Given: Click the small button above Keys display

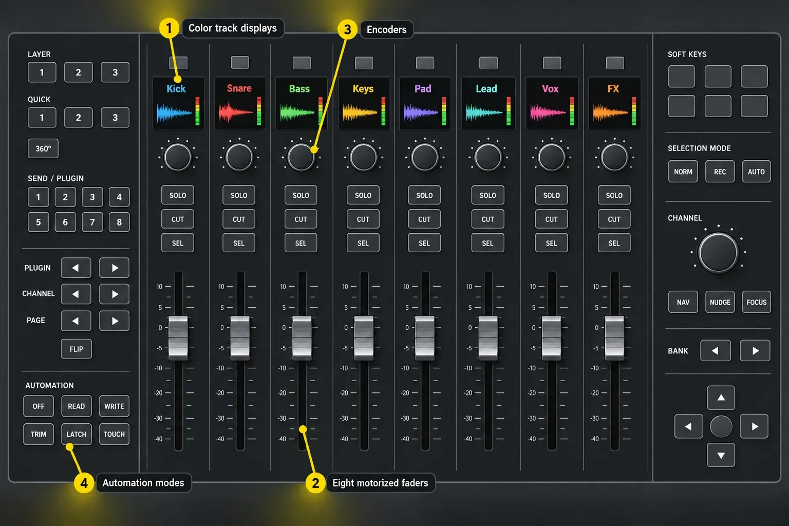Looking at the screenshot, I should pyautogui.click(x=364, y=63).
